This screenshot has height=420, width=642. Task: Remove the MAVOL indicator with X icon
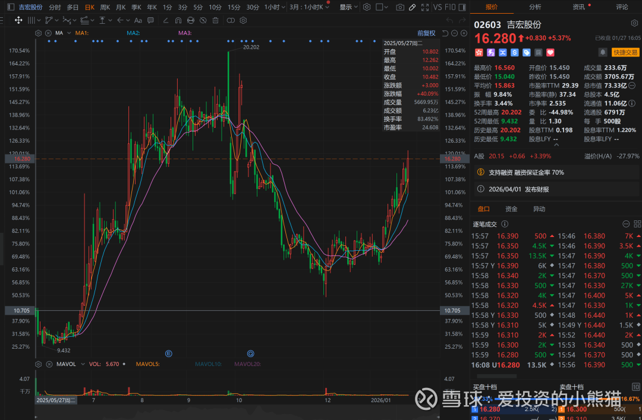click(x=48, y=364)
